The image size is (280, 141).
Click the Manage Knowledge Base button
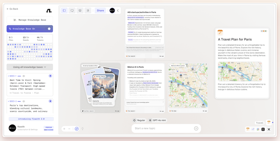pyautogui.click(x=30, y=20)
